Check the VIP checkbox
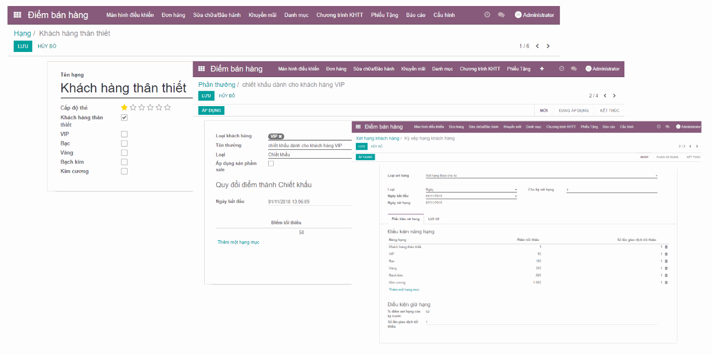The image size is (712, 355). click(124, 133)
